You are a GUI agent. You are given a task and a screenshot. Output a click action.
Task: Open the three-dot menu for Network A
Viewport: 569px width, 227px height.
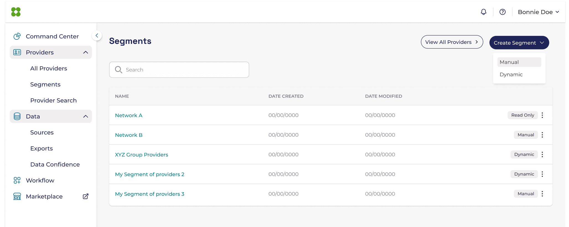coord(542,115)
